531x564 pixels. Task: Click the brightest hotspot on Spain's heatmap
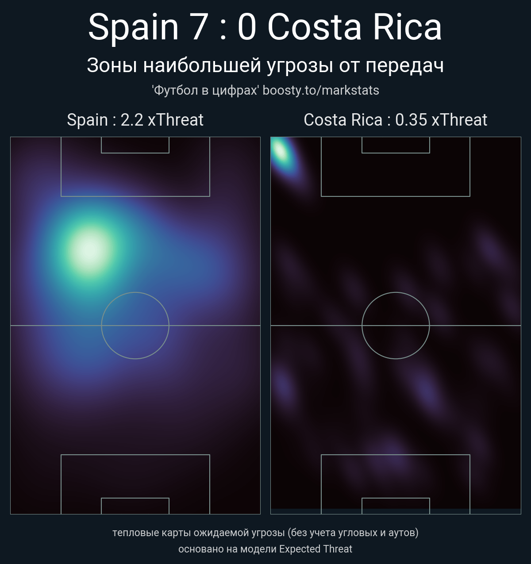click(90, 250)
